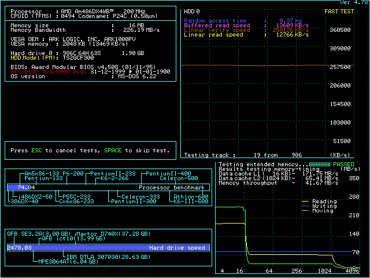Click the QFB lct10(13.99 GB) drive marker
Viewport: 370px width, 278px height.
73,239
